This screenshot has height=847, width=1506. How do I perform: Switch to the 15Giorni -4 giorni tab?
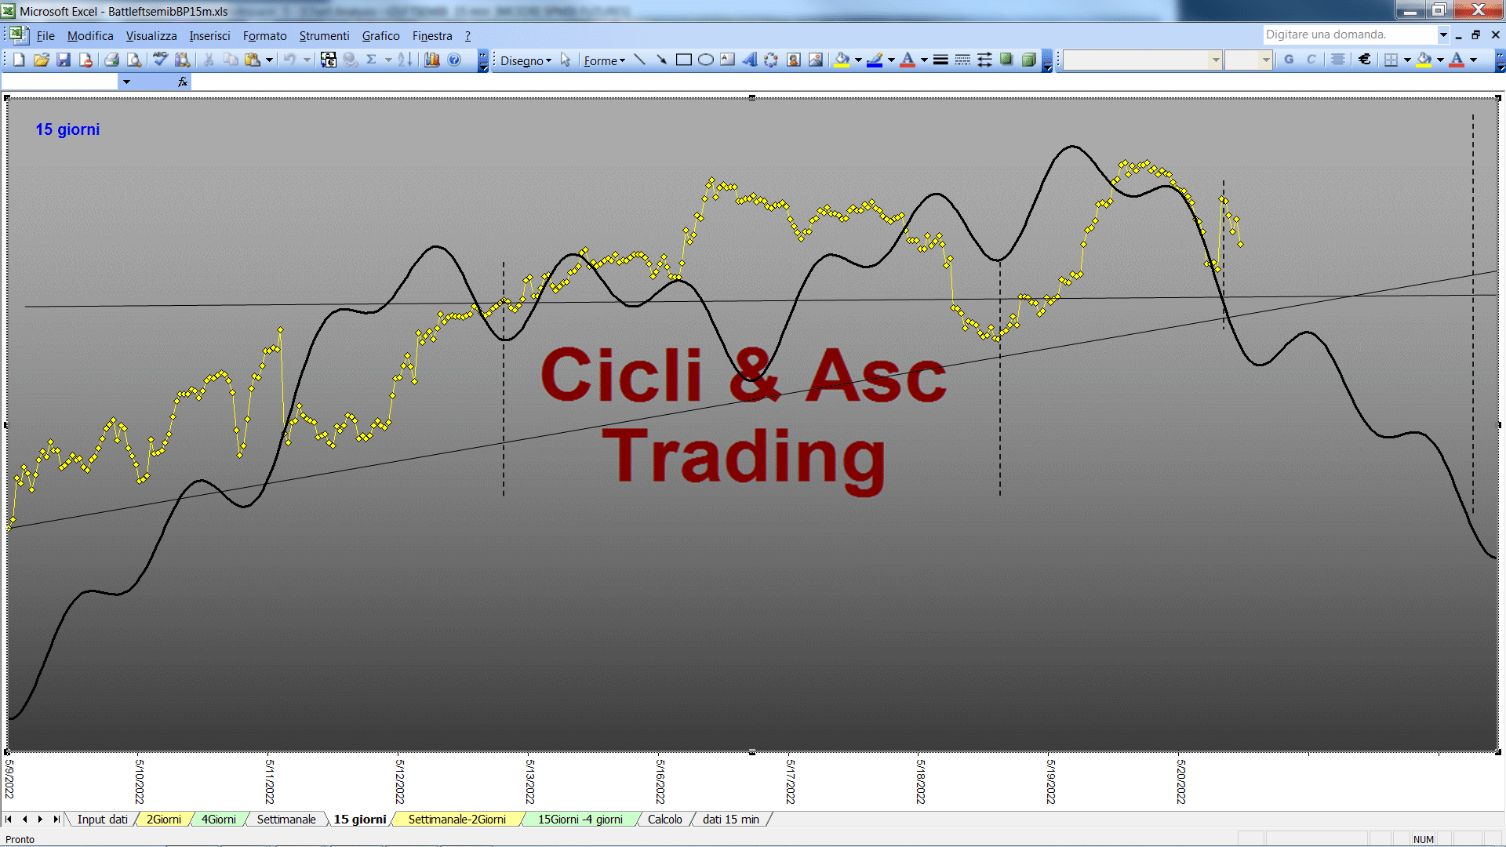580,820
